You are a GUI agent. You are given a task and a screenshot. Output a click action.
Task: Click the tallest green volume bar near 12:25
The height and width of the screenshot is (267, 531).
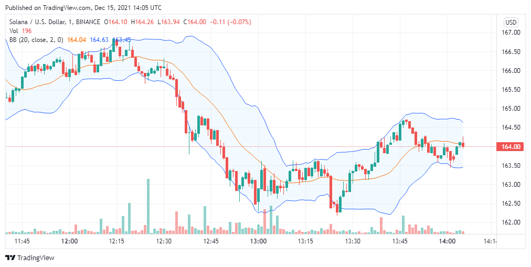[x=148, y=207]
